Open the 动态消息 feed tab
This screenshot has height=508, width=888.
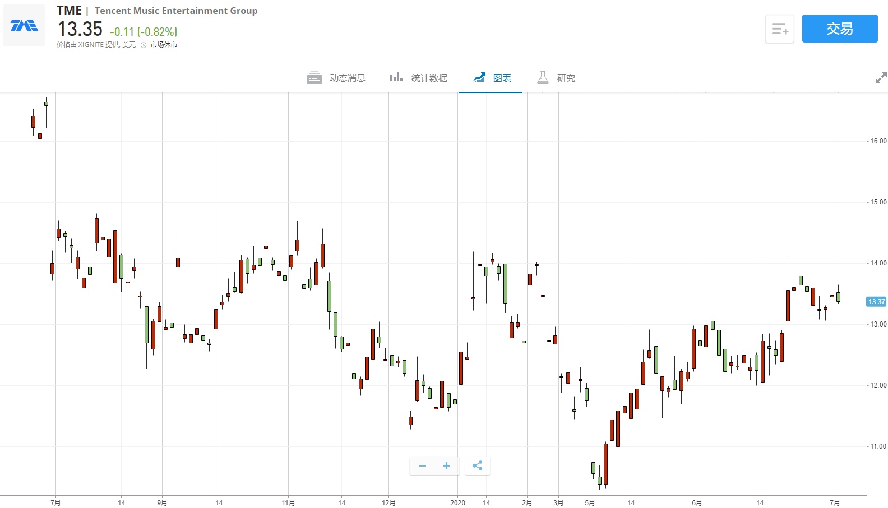pos(336,78)
